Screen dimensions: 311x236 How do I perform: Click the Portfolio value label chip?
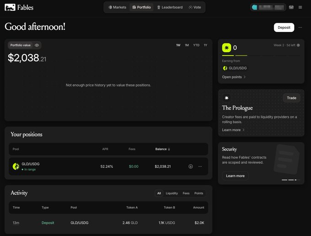(21, 45)
